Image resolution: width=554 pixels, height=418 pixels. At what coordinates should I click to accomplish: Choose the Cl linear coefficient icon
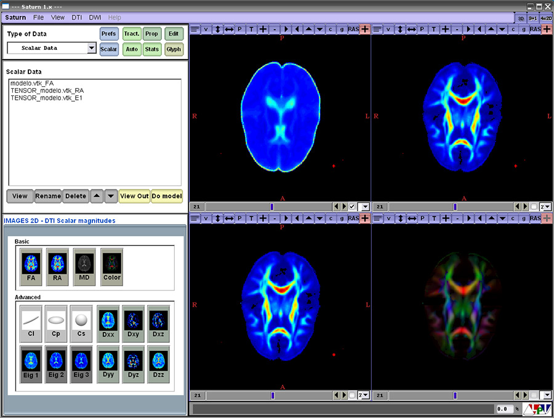[x=31, y=324]
